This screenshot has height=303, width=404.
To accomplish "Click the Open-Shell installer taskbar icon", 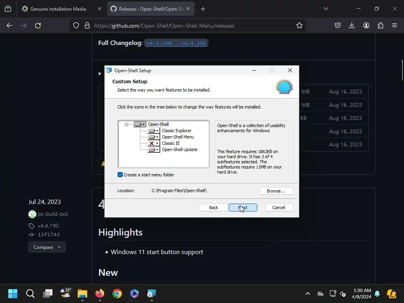I will (152, 294).
